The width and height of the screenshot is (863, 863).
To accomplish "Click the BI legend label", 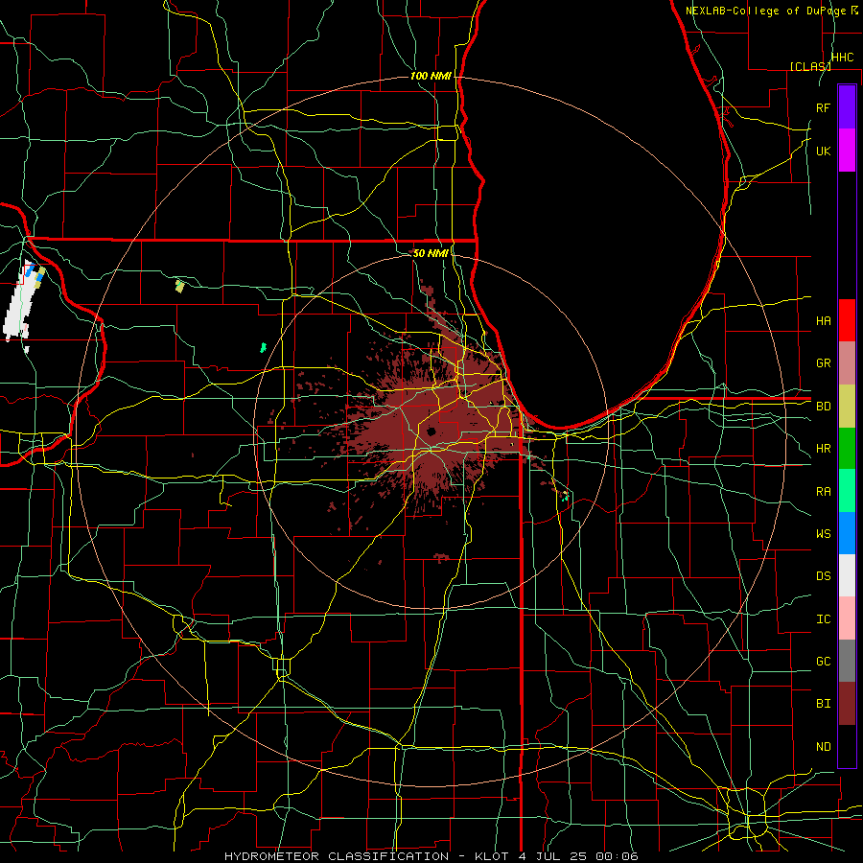I will pos(823,704).
